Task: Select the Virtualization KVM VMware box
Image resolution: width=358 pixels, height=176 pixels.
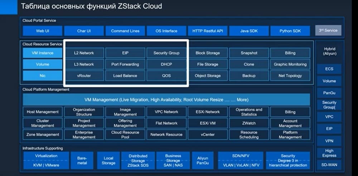Action: click(46, 161)
